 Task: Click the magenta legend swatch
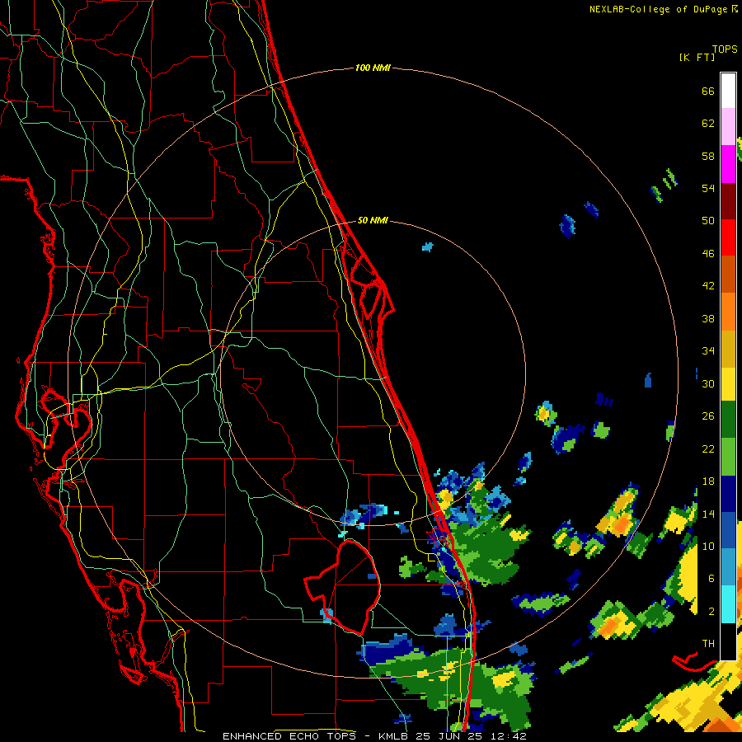(728, 164)
